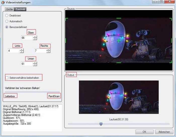Screen dimensions: 176x137
Task: Close the Videoeinstellungen window
Action: (x=170, y=2)
